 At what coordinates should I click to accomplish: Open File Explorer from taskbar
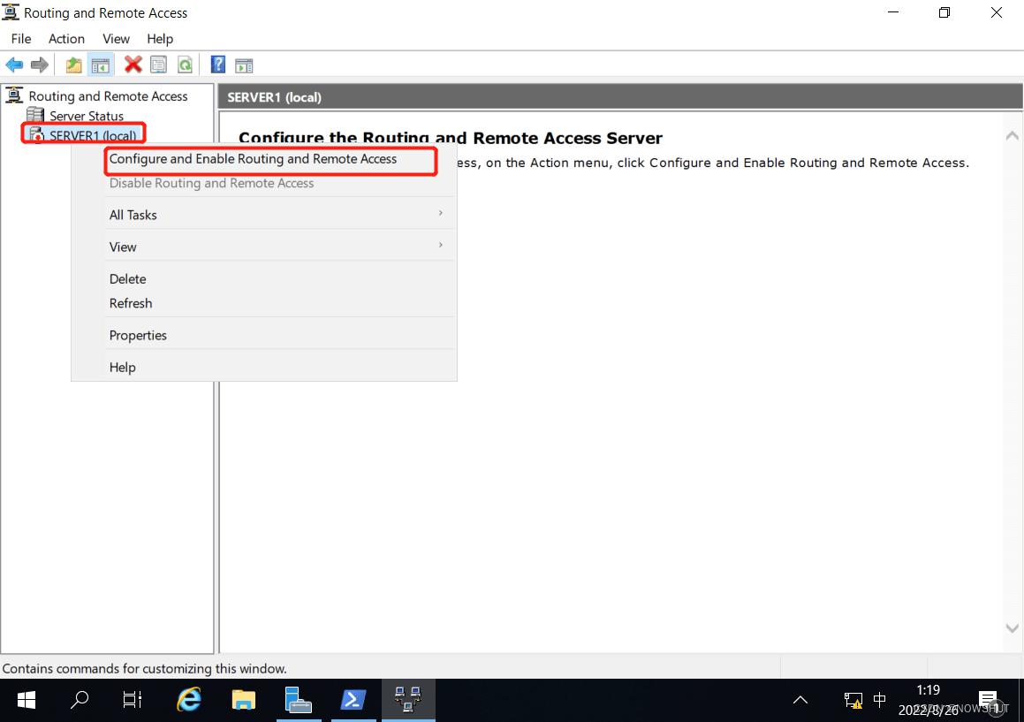[244, 700]
